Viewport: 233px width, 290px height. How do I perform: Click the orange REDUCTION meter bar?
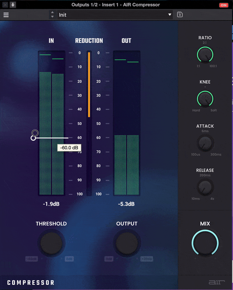[89, 84]
